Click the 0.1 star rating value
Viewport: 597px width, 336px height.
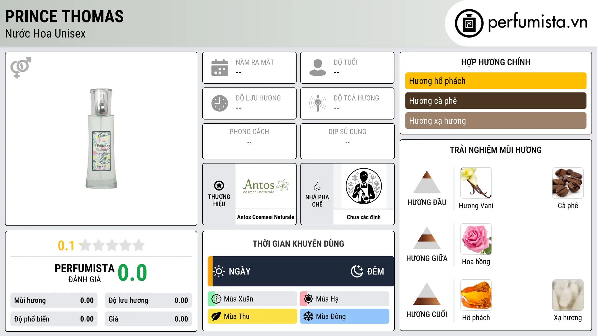(66, 246)
